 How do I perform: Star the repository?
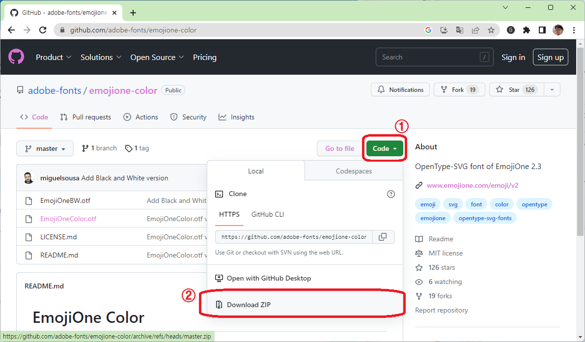pyautogui.click(x=517, y=89)
